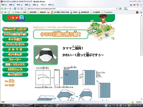Screen dimensions: 143x107
Task: Click the vertical page scrollbar thumb
Action: [142, 36]
